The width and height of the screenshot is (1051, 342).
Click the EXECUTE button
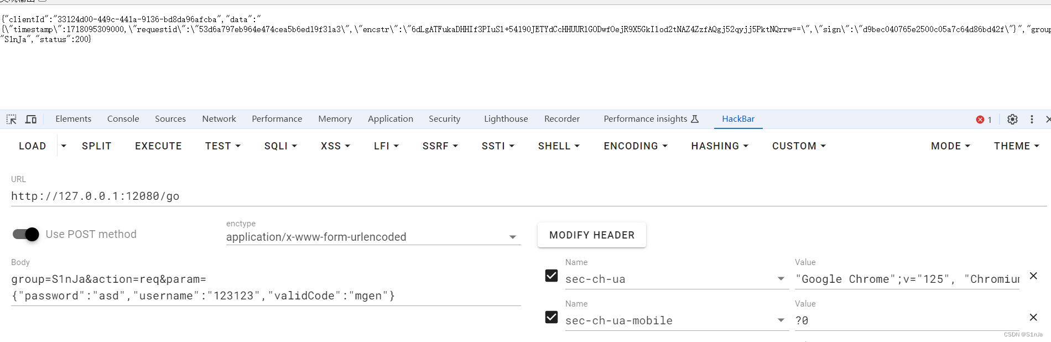(x=158, y=146)
